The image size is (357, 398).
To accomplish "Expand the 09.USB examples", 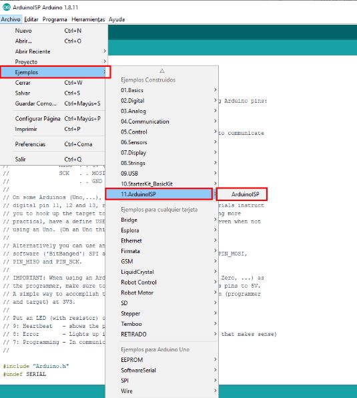I will pos(161,174).
